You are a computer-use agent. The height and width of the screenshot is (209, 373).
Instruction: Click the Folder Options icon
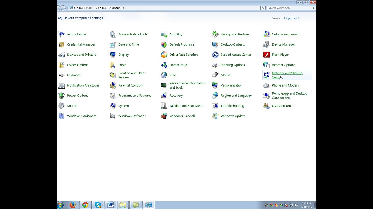(x=61, y=65)
